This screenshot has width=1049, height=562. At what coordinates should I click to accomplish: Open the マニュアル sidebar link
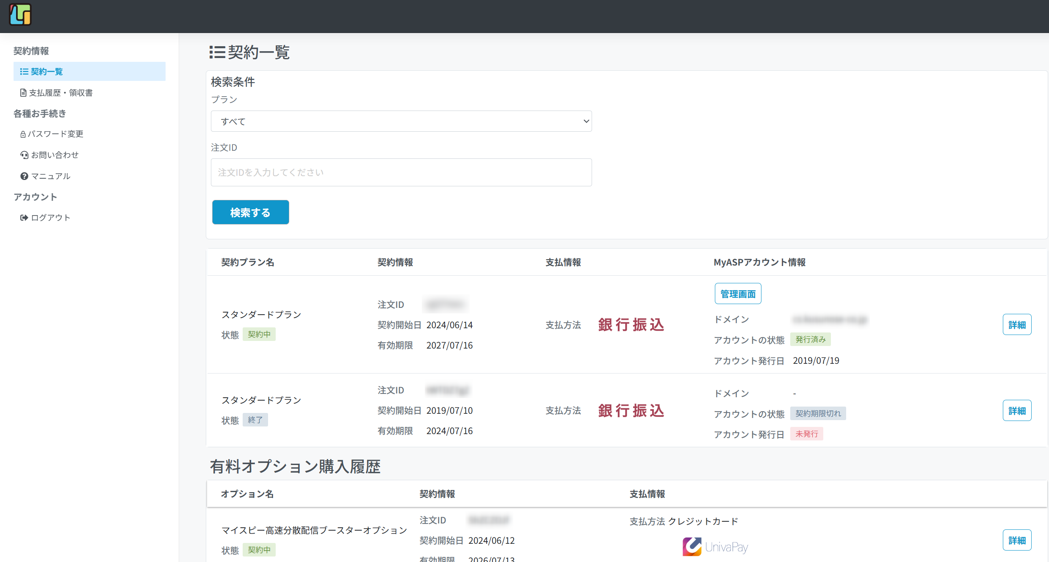(x=45, y=176)
